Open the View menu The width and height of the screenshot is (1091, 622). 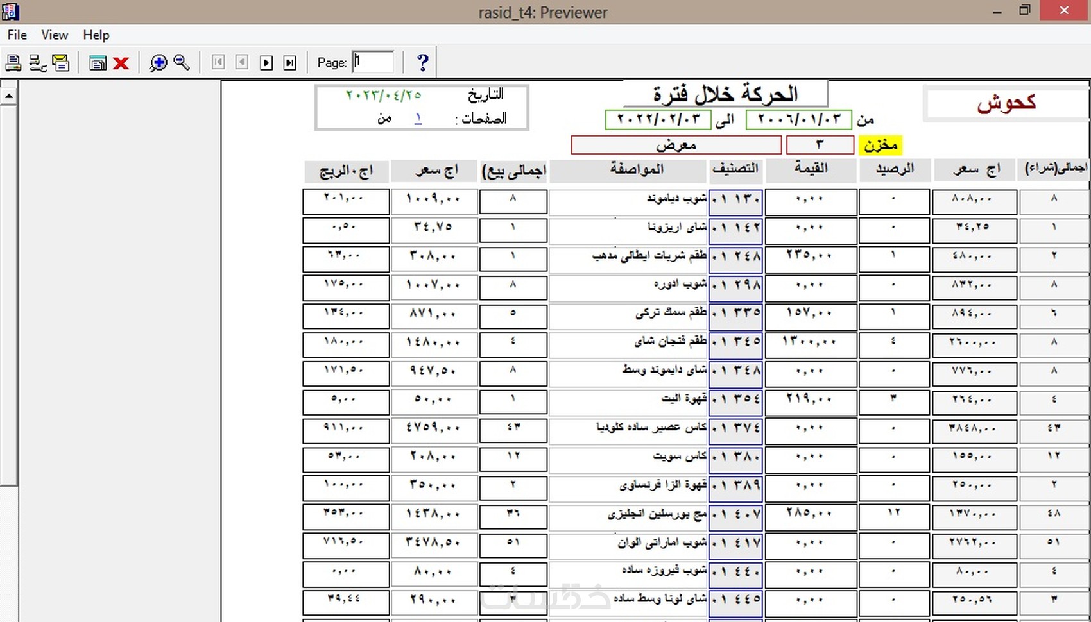coord(55,35)
